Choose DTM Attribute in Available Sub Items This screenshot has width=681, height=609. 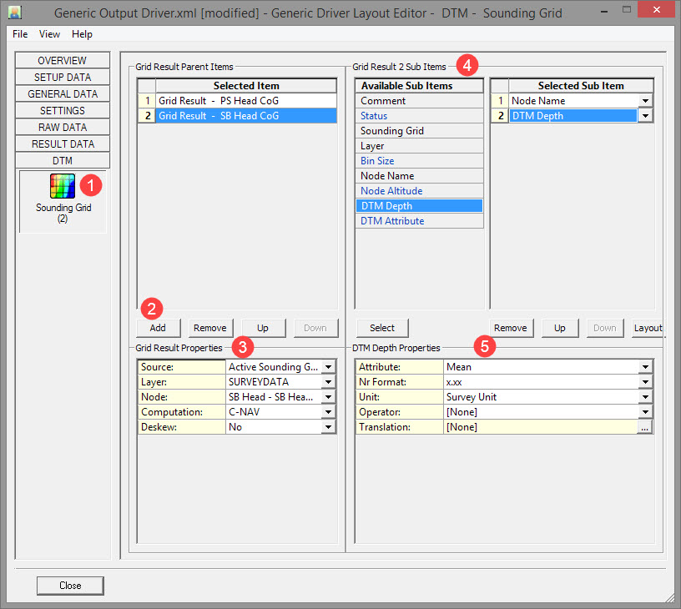pos(419,221)
